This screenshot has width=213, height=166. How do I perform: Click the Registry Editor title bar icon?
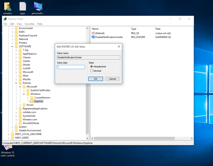5,19
